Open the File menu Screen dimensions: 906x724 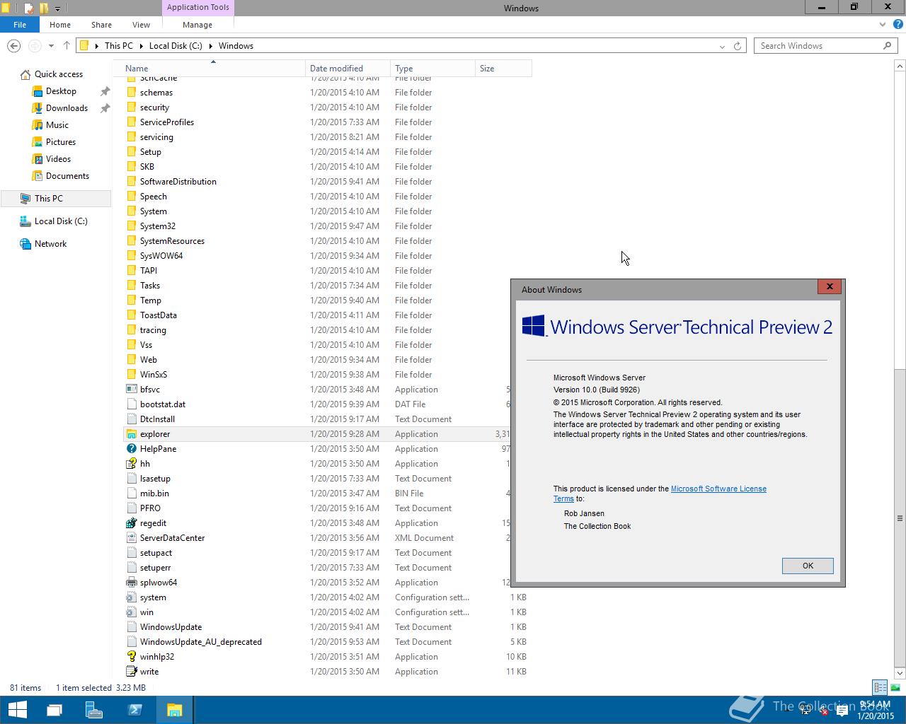20,24
